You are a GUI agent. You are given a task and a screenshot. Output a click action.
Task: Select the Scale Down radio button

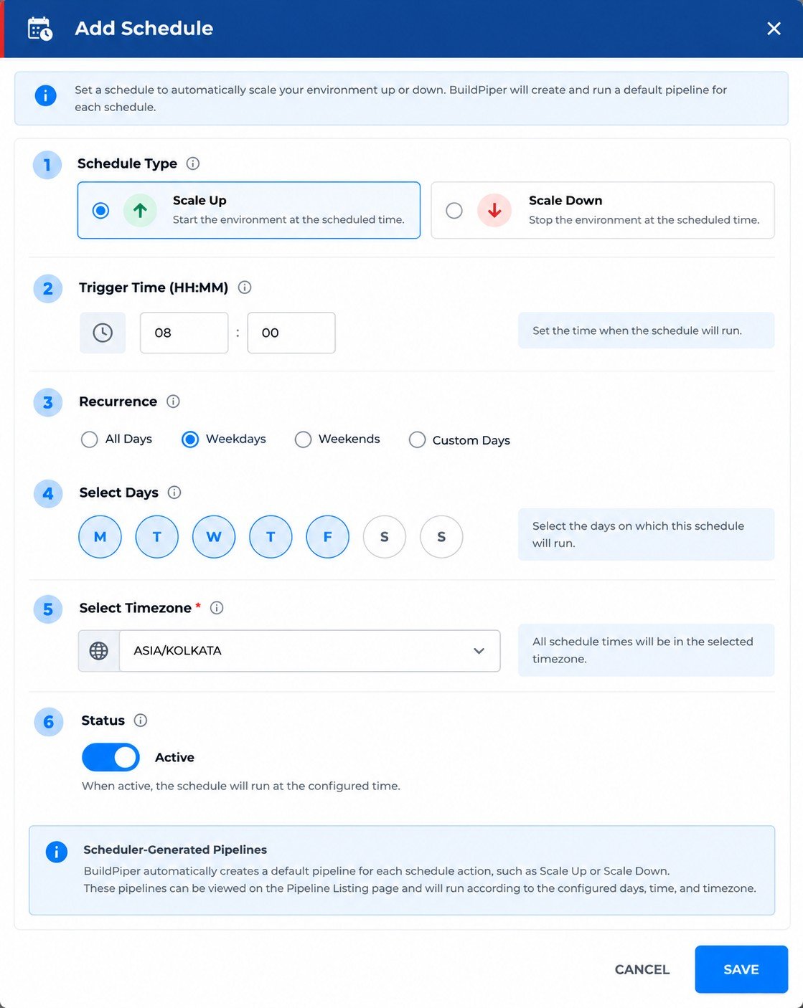click(454, 211)
